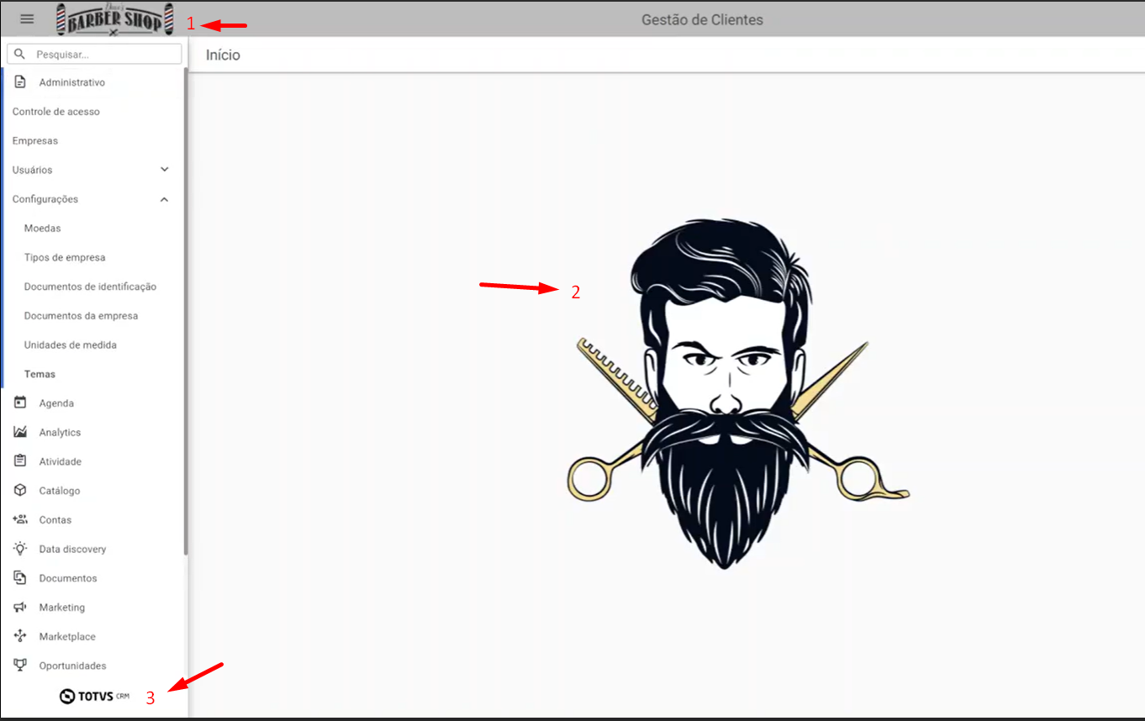Select the Usuários menu label
Image resolution: width=1145 pixels, height=721 pixels.
32,170
